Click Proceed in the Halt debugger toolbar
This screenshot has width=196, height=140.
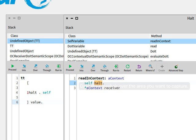click(x=70, y=68)
